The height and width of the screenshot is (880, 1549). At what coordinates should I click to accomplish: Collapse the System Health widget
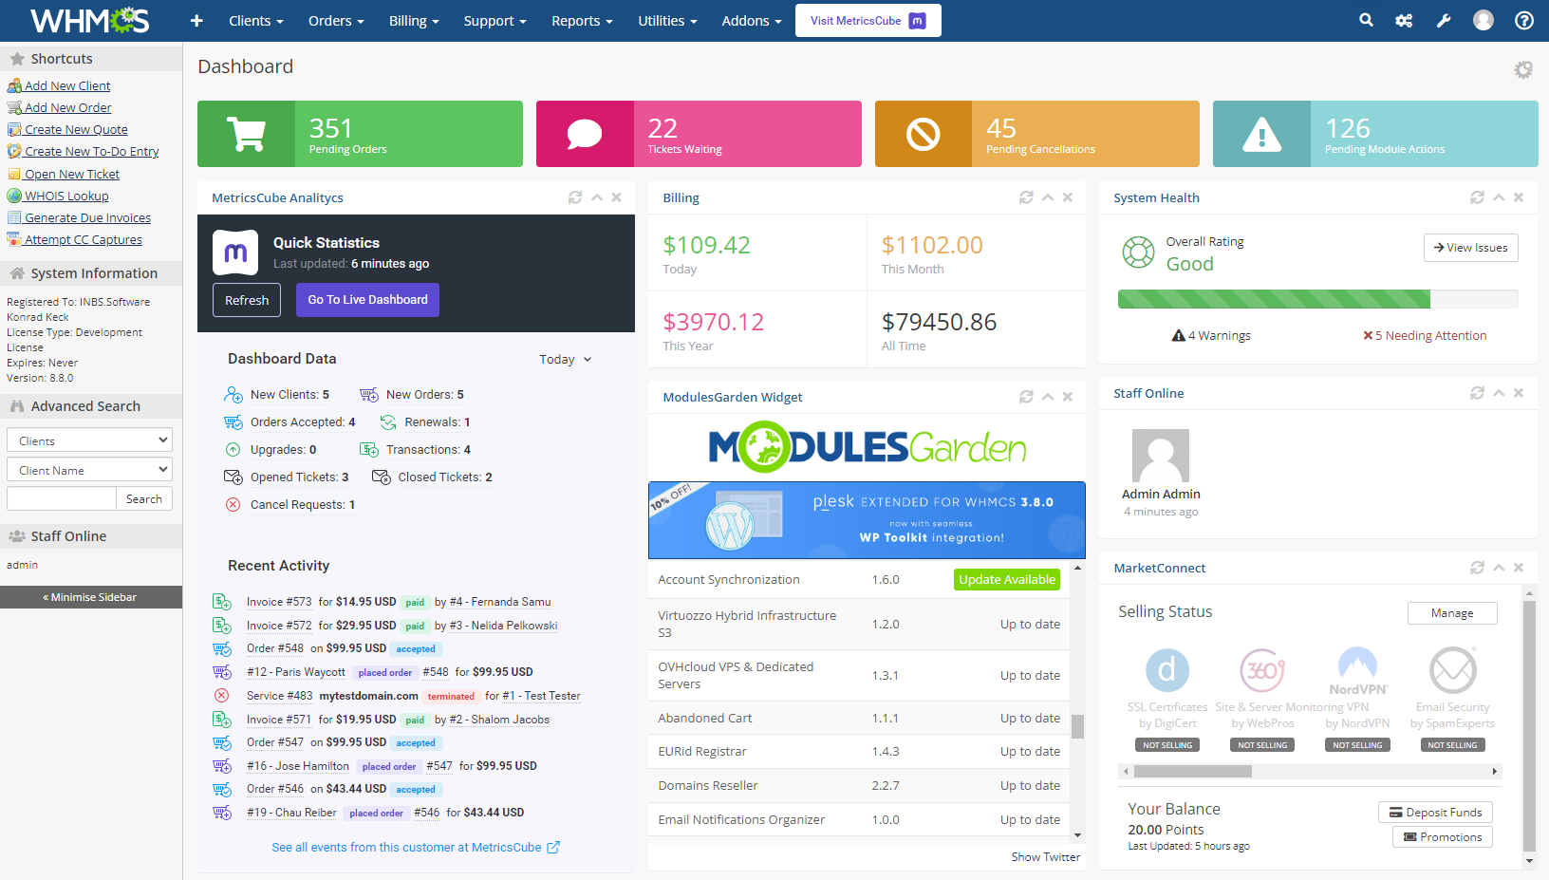(1499, 197)
